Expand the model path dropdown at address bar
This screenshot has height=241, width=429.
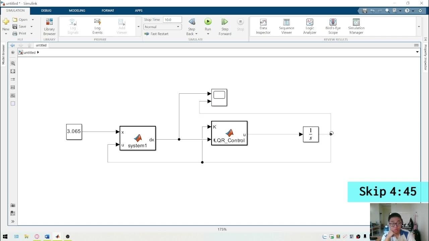[x=417, y=52]
